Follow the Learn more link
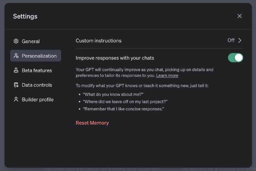 pos(167,76)
